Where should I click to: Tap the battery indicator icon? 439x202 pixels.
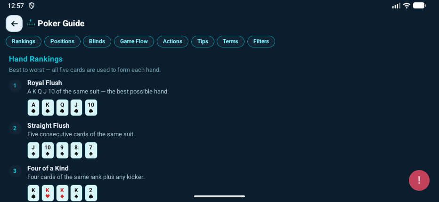419,6
